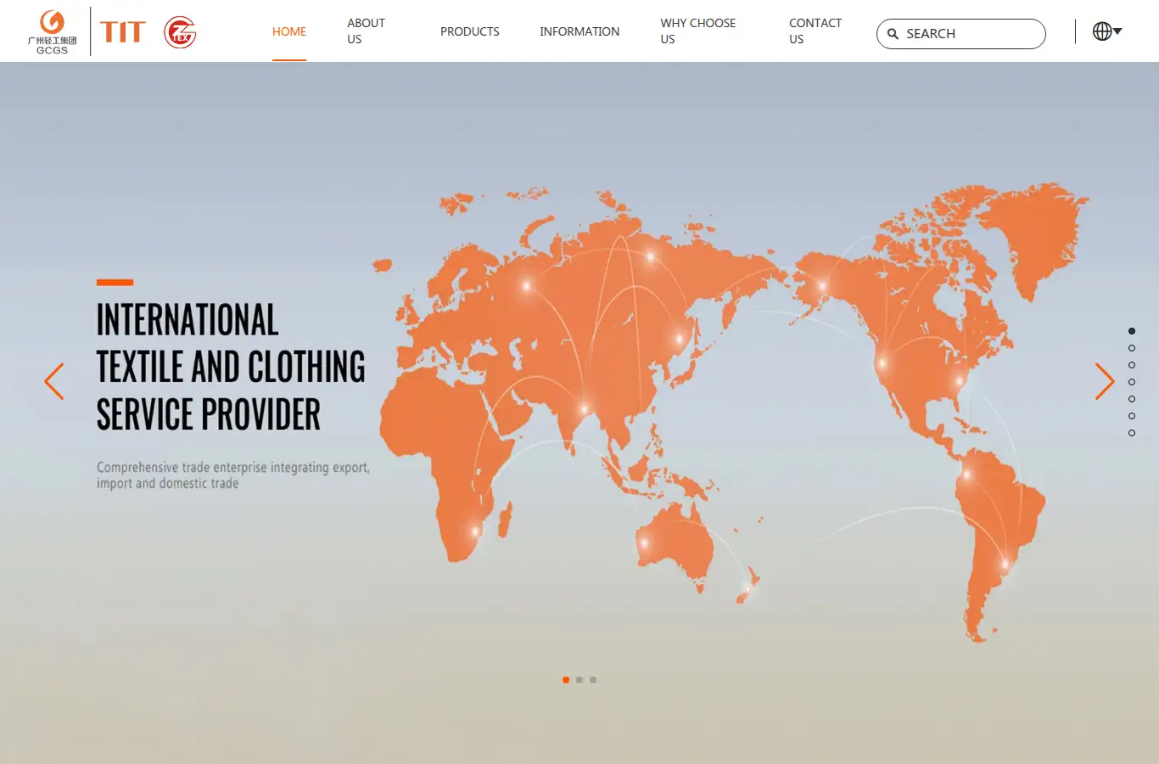
Task: Jump to sixth page section dot
Action: (1132, 416)
